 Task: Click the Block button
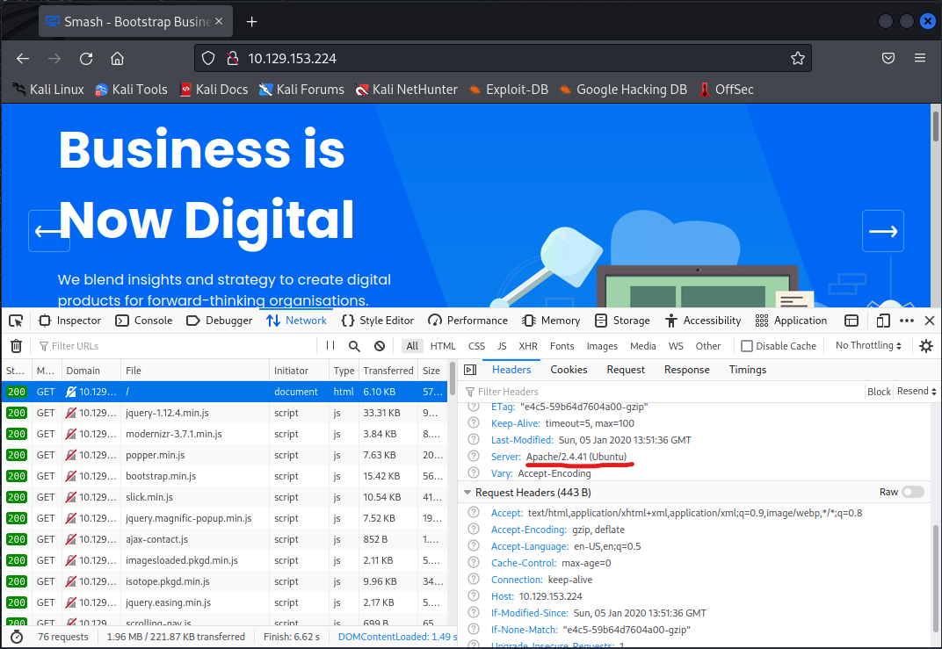[x=879, y=392]
